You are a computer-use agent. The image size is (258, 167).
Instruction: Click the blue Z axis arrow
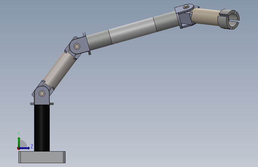pos(24,148)
